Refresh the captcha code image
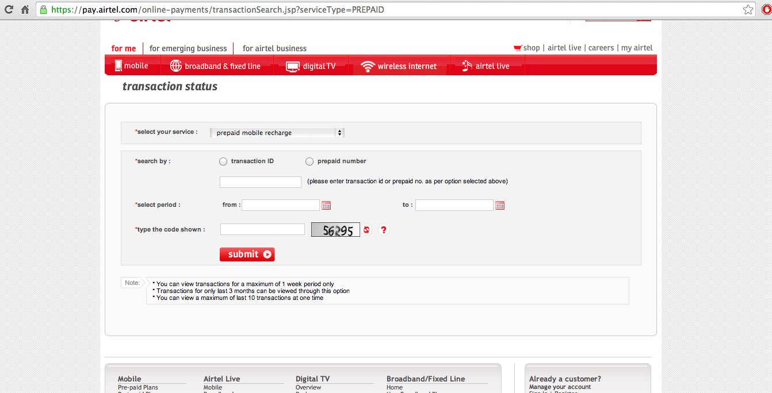The height and width of the screenshot is (393, 772). pyautogui.click(x=367, y=230)
